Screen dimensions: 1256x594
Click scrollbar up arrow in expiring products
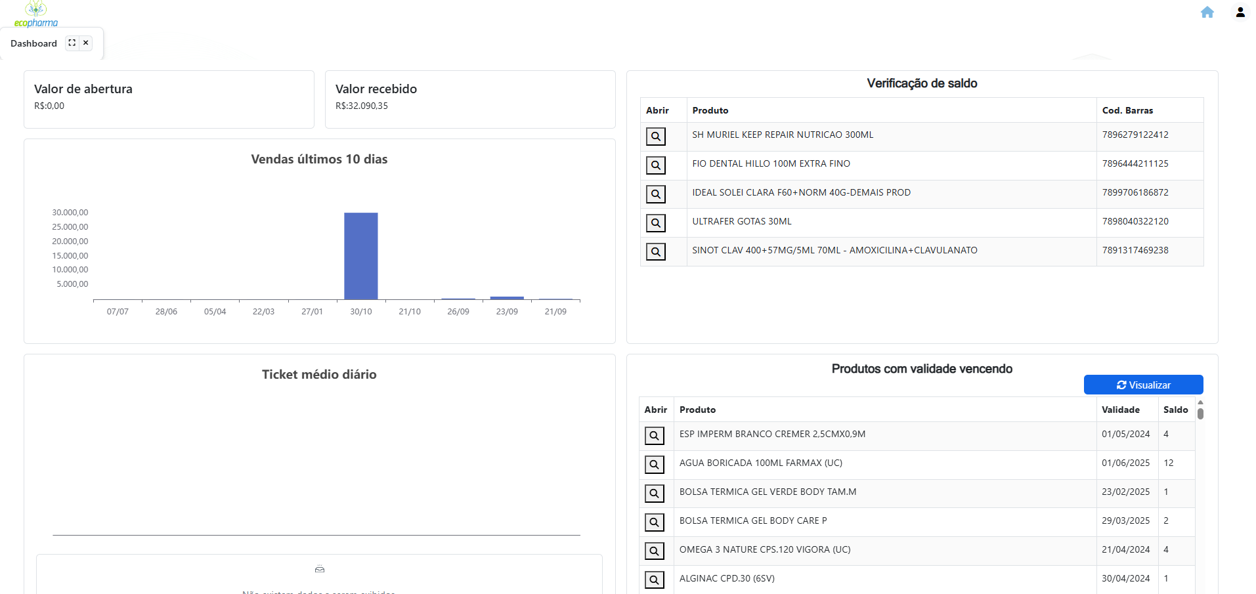coord(1200,402)
